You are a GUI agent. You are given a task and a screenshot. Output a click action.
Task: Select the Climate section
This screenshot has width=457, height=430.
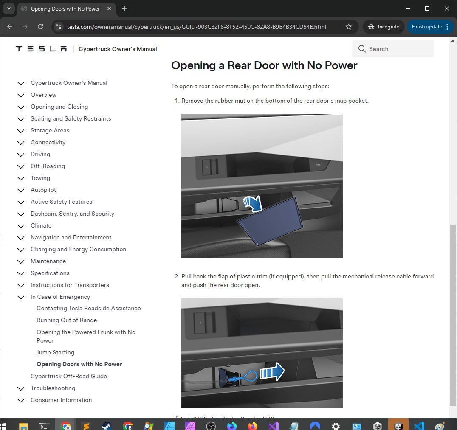(x=41, y=225)
